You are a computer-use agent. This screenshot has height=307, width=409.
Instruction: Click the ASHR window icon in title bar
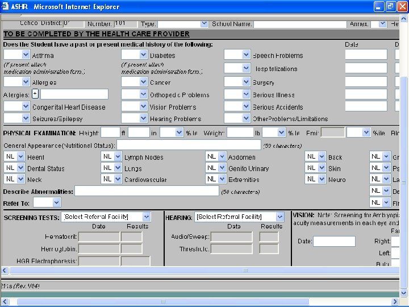(x=6, y=7)
